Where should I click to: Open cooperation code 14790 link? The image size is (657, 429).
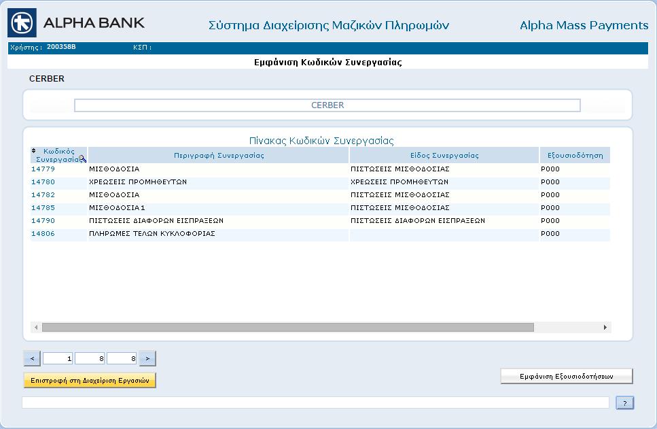point(43,221)
